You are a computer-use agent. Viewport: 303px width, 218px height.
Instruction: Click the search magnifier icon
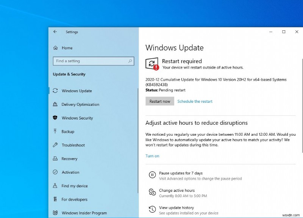click(130, 61)
